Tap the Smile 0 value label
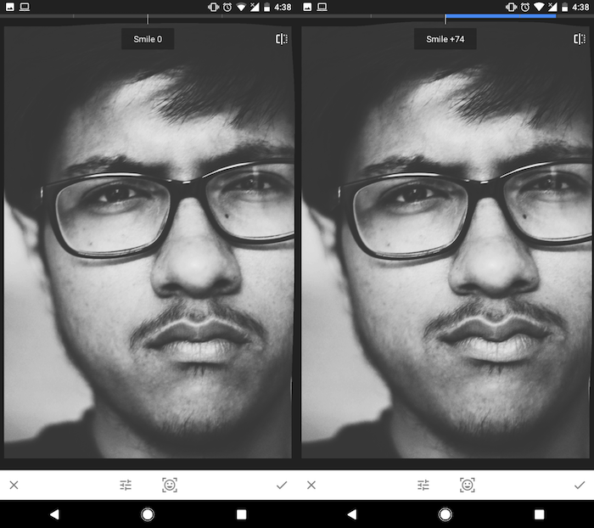 [148, 39]
